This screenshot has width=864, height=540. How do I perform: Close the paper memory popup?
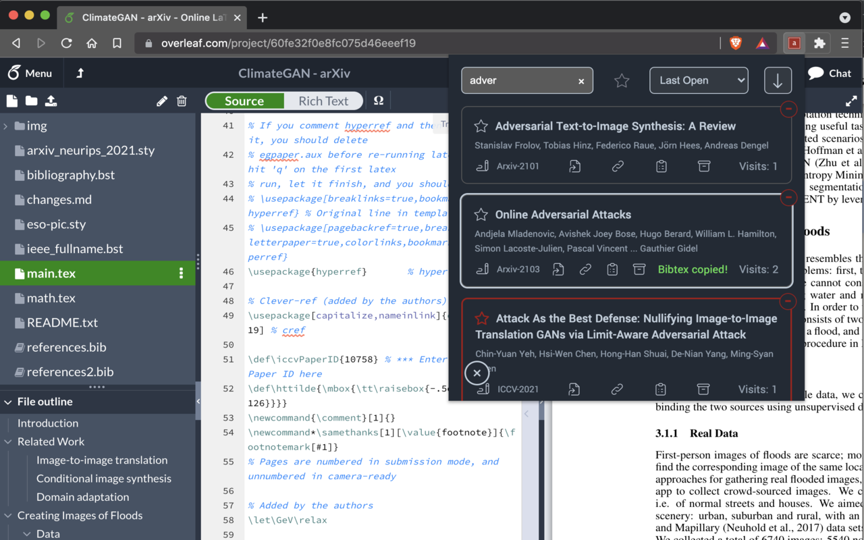[477, 373]
